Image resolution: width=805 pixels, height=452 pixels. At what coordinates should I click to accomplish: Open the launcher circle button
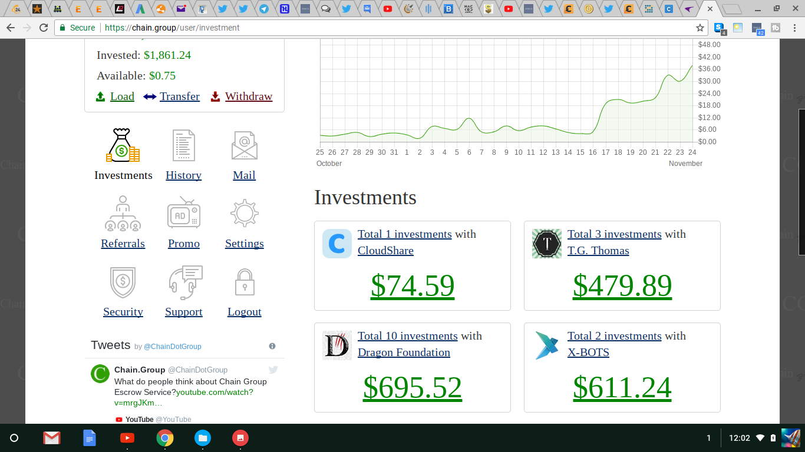click(14, 438)
